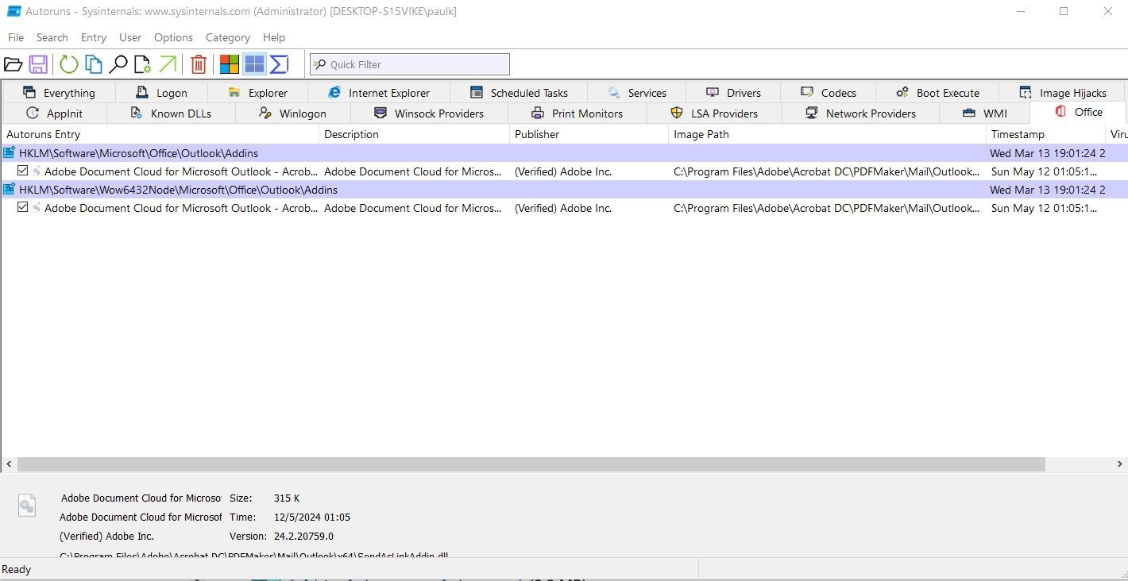Image resolution: width=1128 pixels, height=581 pixels.
Task: Click the 315 K size value
Action: point(287,498)
